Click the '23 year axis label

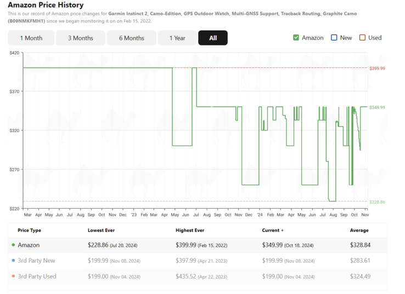tap(133, 215)
